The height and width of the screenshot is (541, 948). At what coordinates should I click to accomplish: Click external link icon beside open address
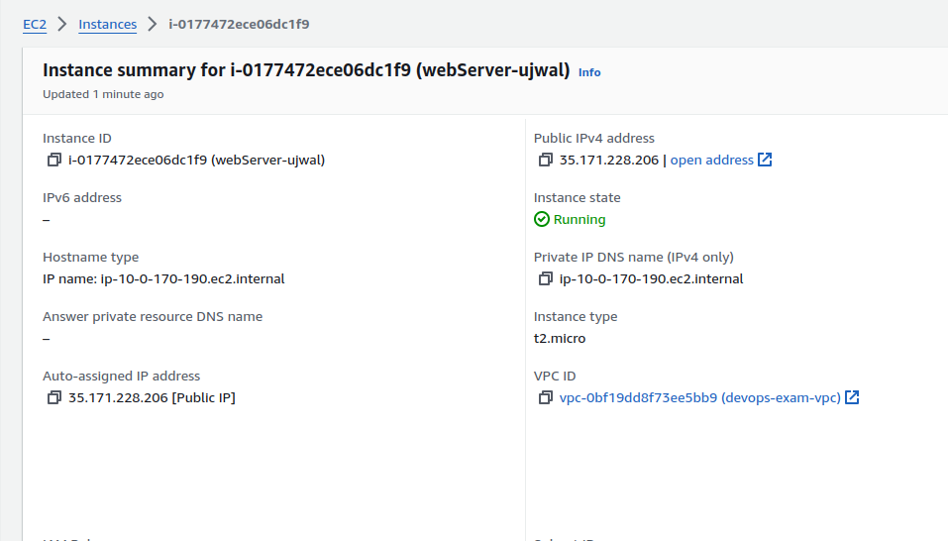pos(765,160)
